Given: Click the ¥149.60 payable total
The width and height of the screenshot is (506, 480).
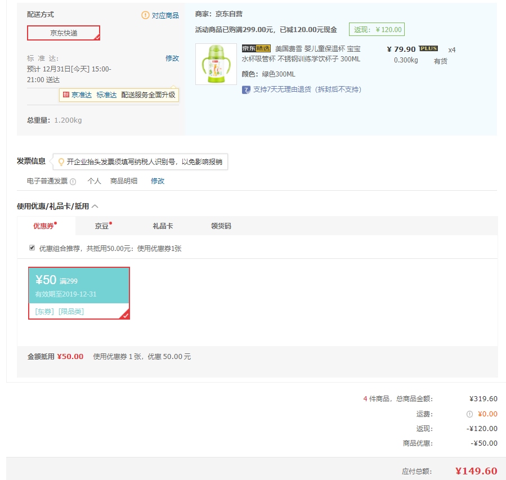Looking at the screenshot, I should tap(476, 471).
